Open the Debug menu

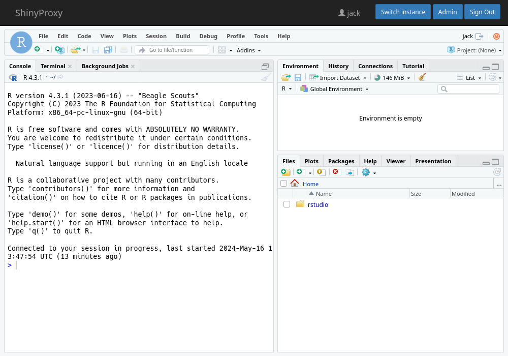[x=208, y=36]
